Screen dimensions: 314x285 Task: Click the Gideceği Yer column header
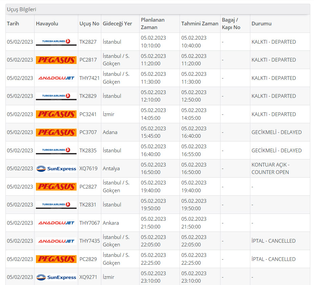pyautogui.click(x=117, y=24)
